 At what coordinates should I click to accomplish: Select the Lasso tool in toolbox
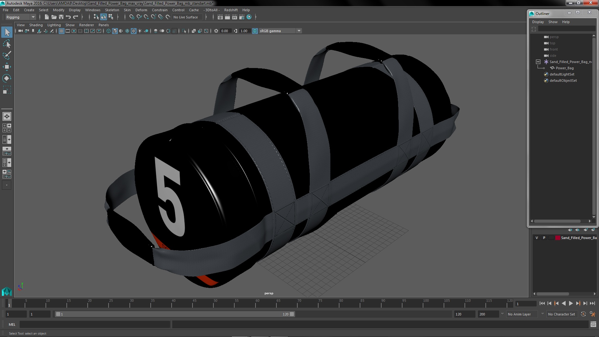7,44
